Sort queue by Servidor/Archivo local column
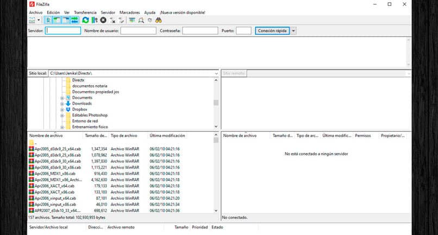This screenshot has width=438, height=235. click(x=48, y=227)
